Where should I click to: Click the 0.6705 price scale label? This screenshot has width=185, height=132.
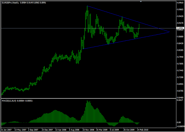pyautogui.click(x=181, y=91)
